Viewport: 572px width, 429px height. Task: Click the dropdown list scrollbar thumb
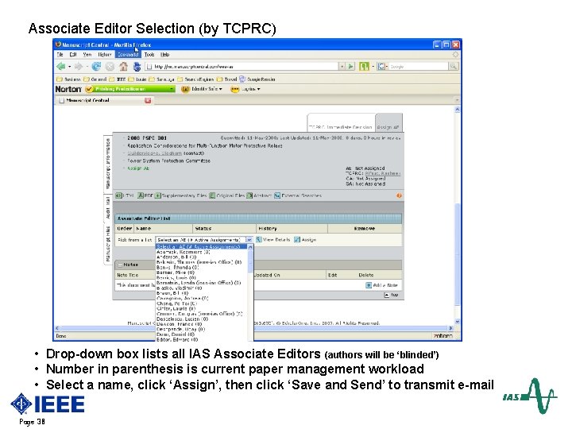250,261
